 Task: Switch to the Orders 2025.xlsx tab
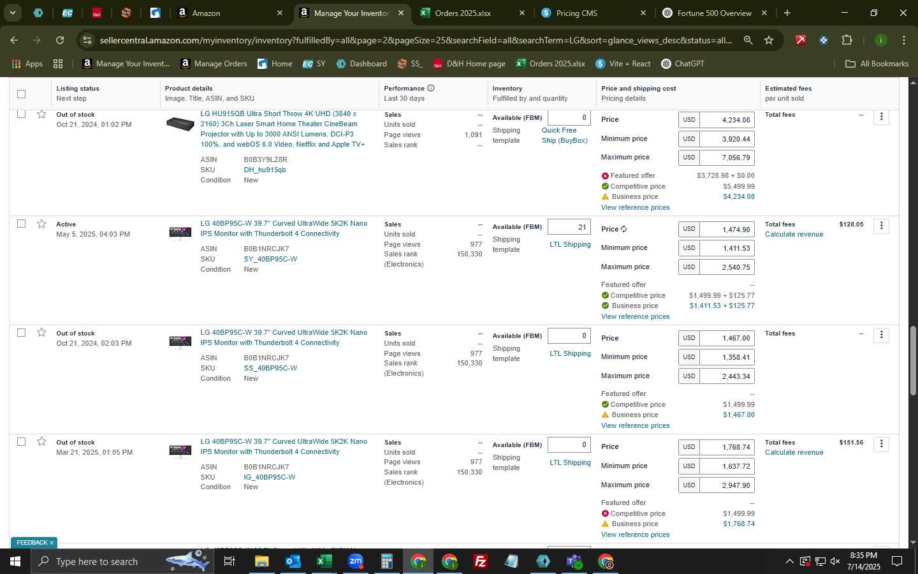click(472, 13)
